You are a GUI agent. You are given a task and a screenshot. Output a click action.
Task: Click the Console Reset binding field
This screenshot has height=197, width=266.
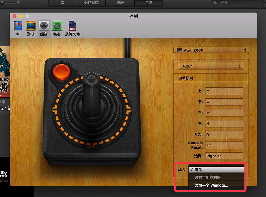tap(224, 145)
